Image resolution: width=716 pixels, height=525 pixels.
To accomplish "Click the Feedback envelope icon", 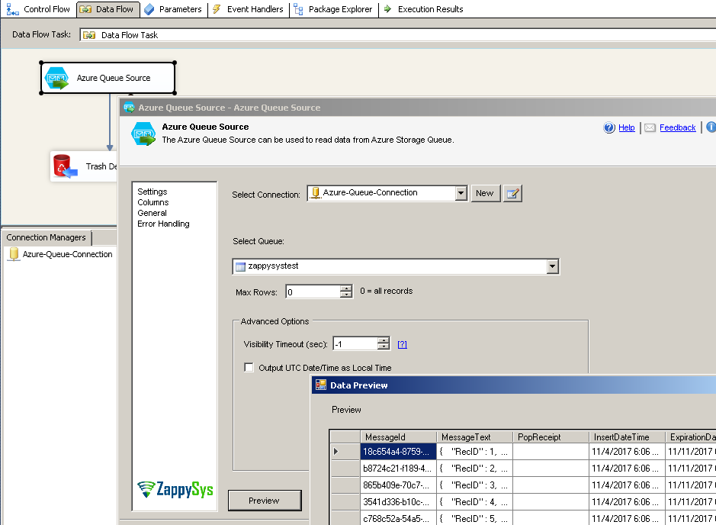I will point(650,127).
